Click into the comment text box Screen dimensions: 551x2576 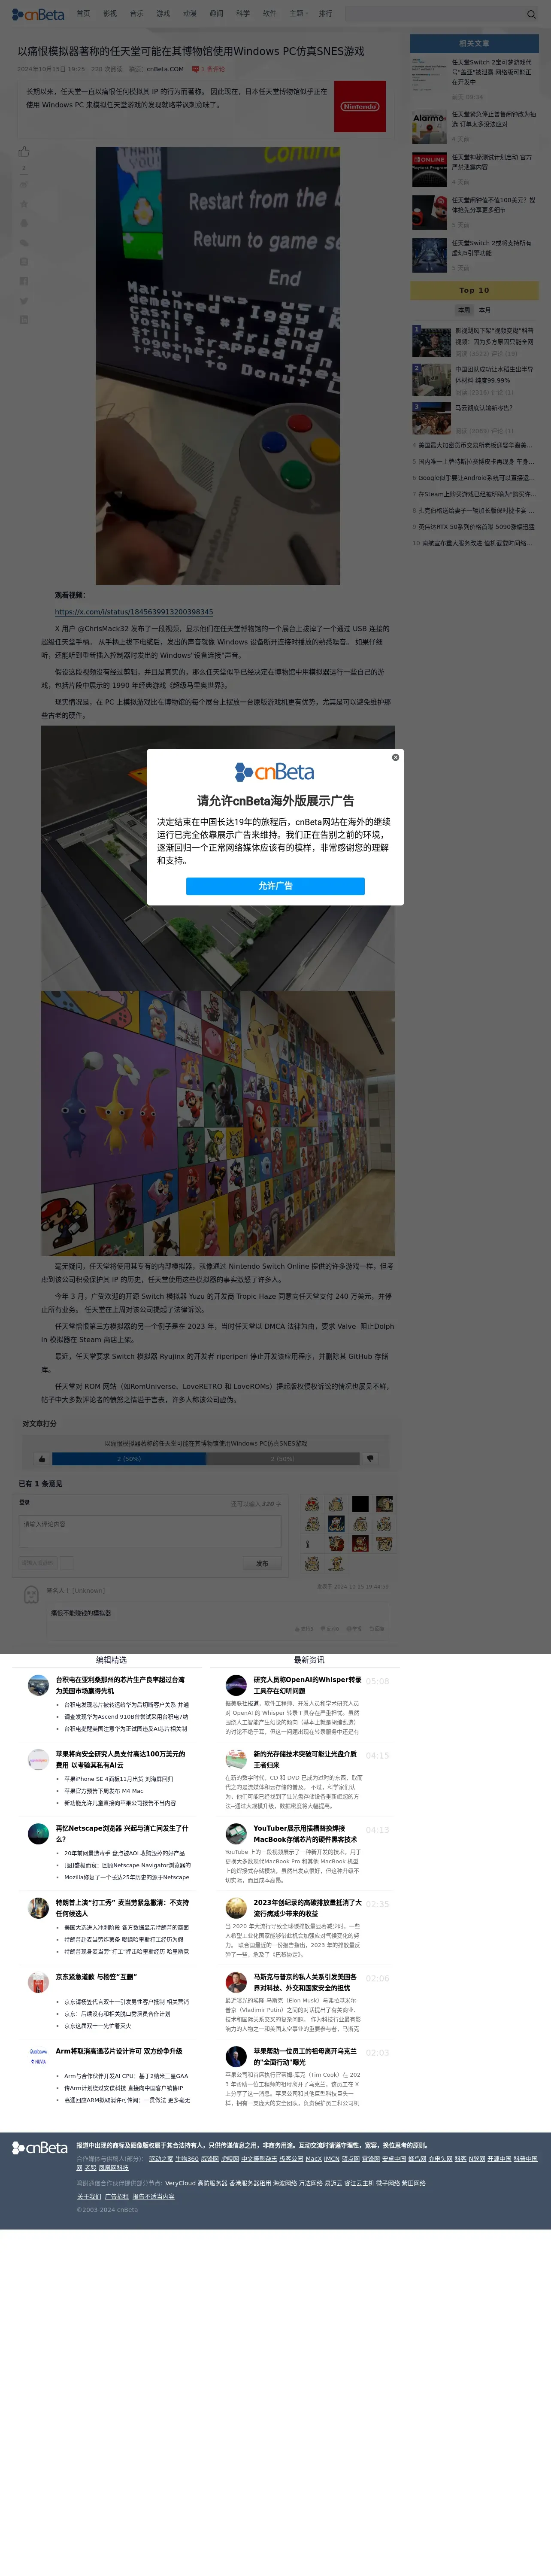pos(151,1531)
